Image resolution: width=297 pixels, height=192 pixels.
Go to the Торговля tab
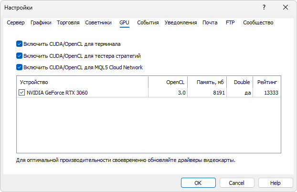coord(68,22)
